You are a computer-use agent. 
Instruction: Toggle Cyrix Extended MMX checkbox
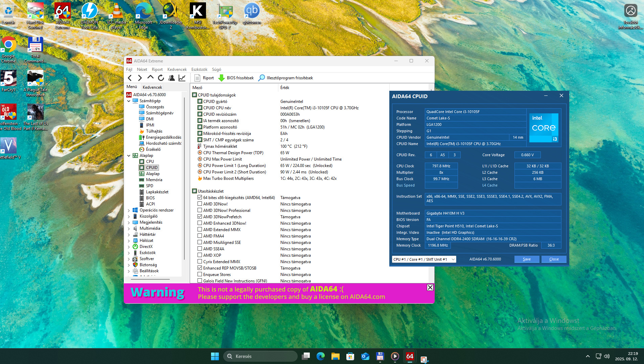coord(200,261)
